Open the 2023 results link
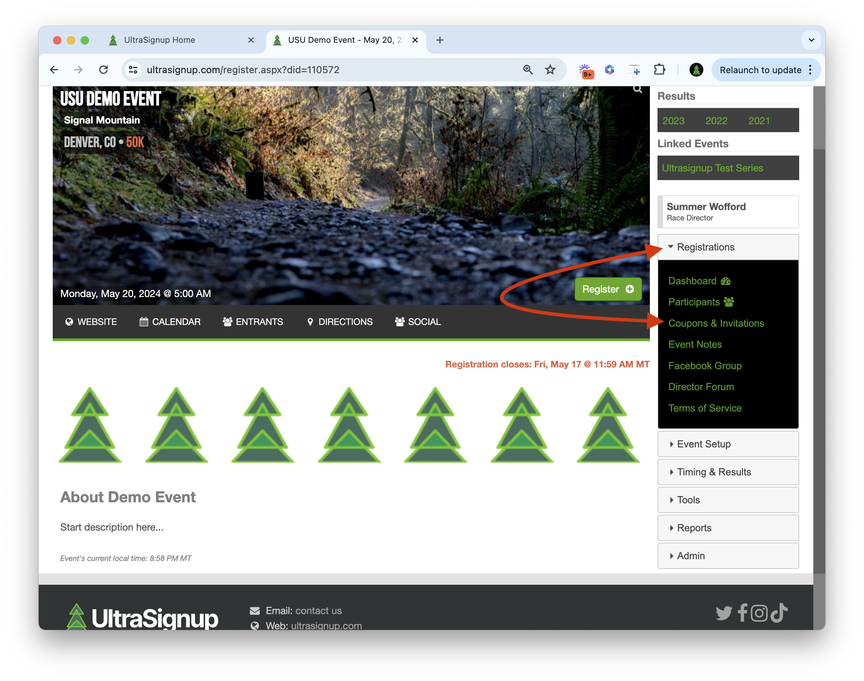 673,120
